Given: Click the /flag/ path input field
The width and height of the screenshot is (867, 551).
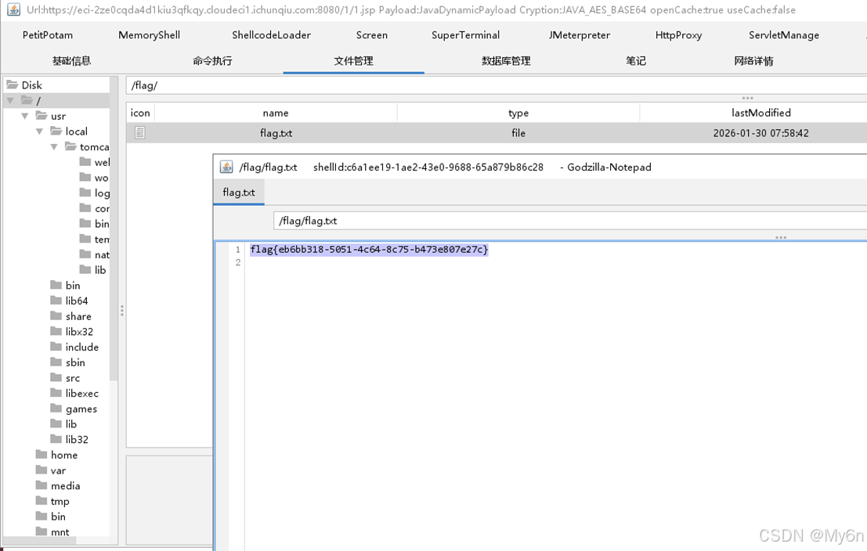Looking at the screenshot, I should [496, 85].
